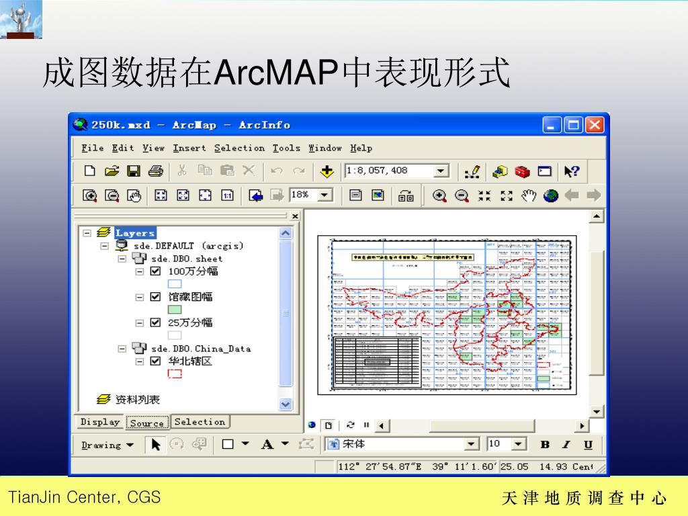Image resolution: width=688 pixels, height=516 pixels.
Task: Toggle the 华北辖区 layer checkbox
Action: (x=155, y=361)
